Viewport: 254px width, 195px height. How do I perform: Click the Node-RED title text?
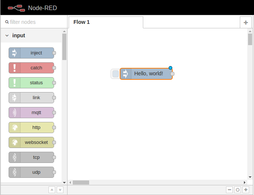pos(43,8)
